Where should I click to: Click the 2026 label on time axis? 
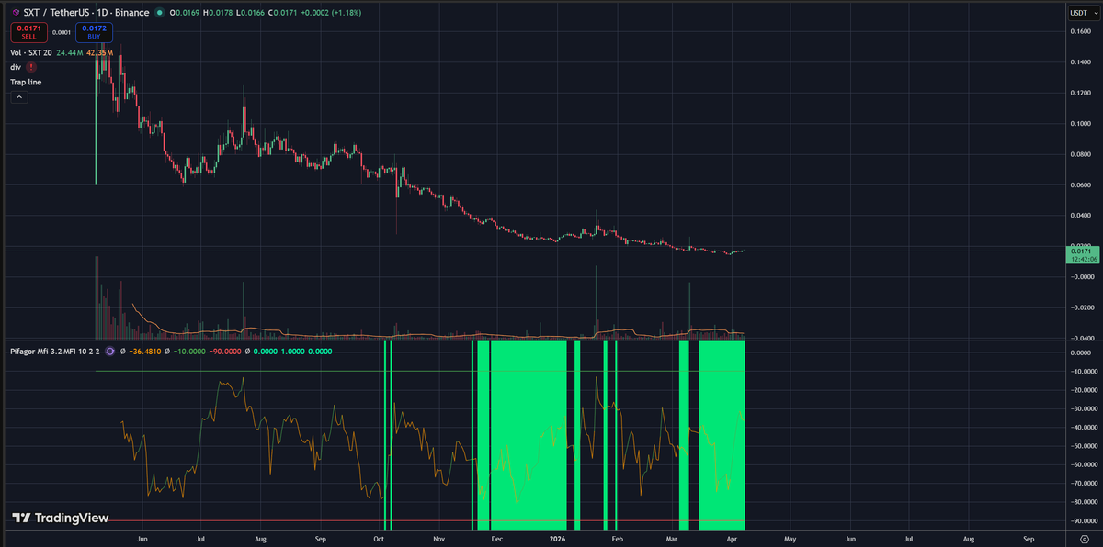click(x=557, y=540)
